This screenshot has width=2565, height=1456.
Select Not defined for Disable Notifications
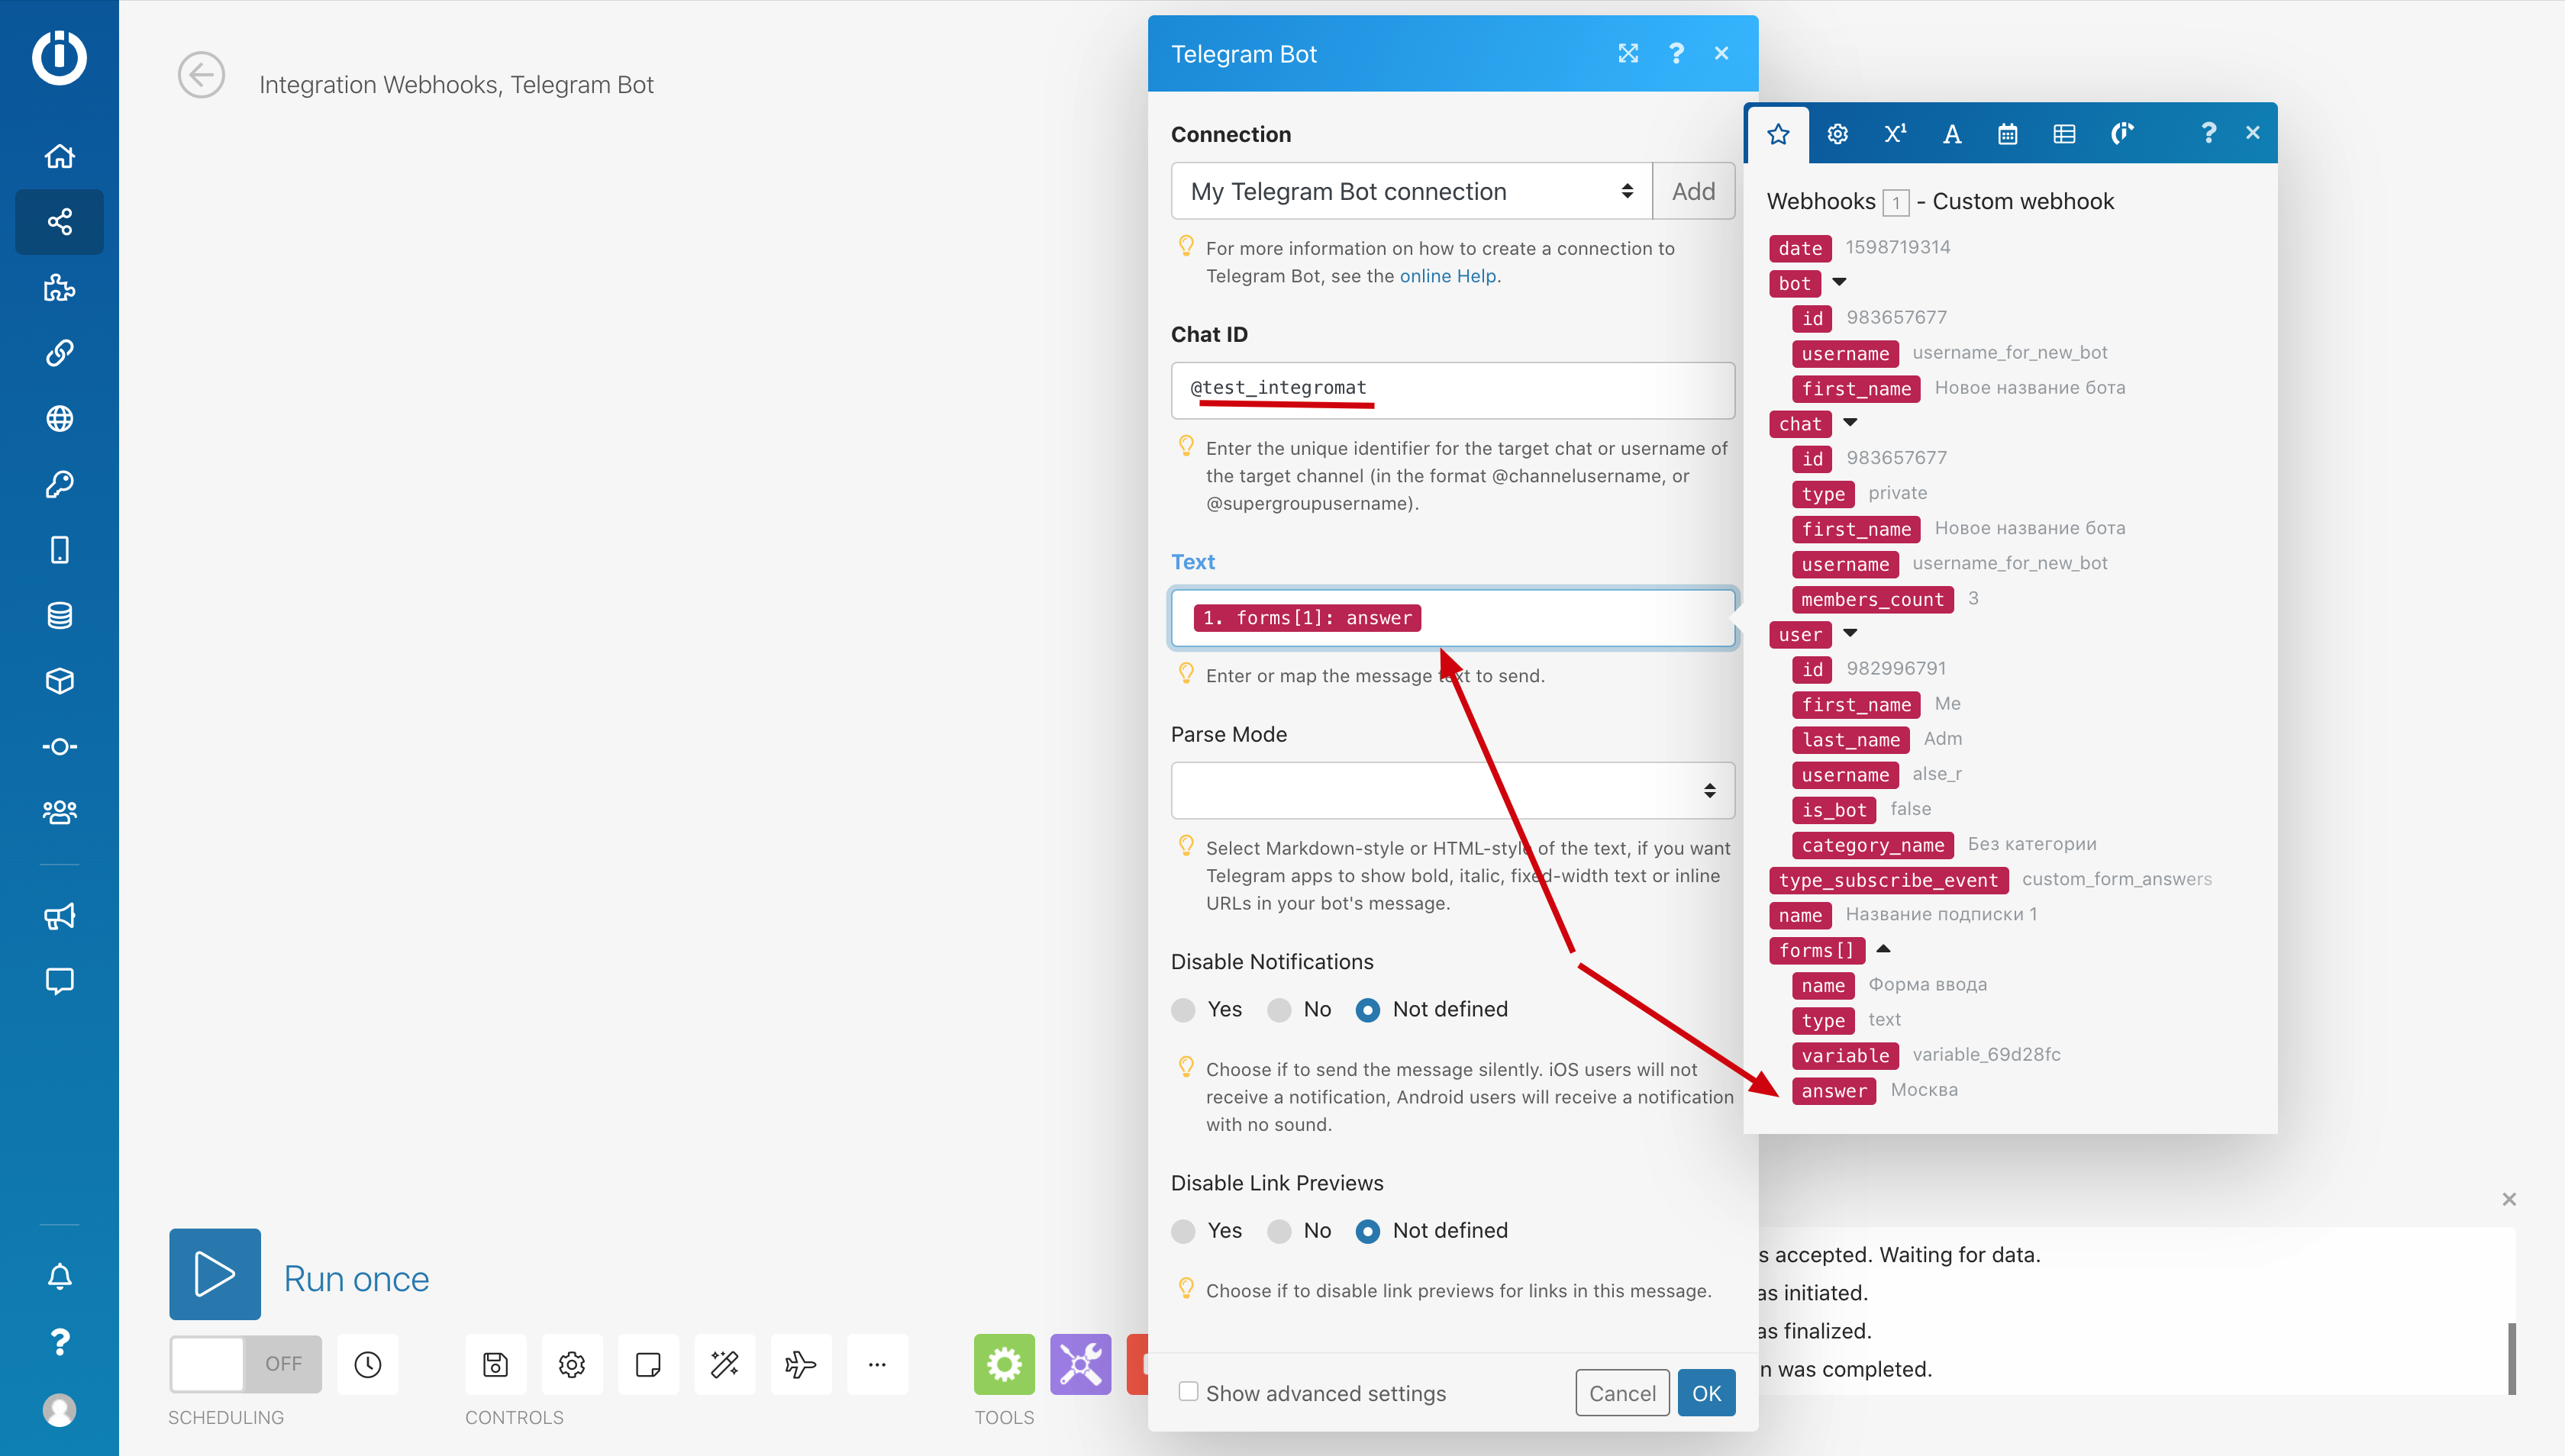1367,1010
